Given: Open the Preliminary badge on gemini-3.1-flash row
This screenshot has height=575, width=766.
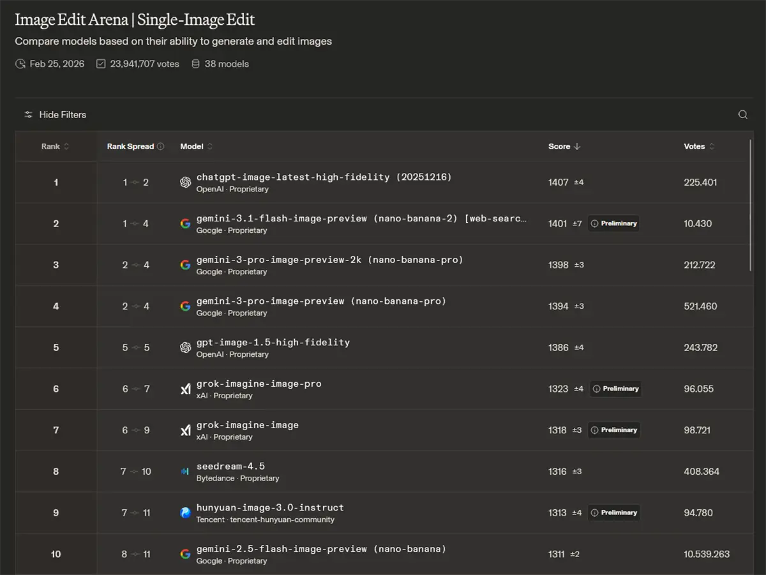Looking at the screenshot, I should pos(613,223).
